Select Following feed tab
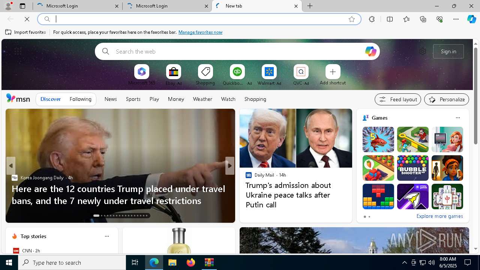This screenshot has height=270, width=480. click(x=80, y=99)
